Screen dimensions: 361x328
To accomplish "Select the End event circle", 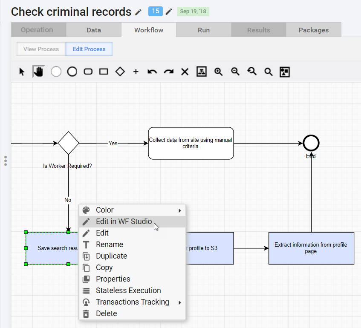I will [x=311, y=143].
